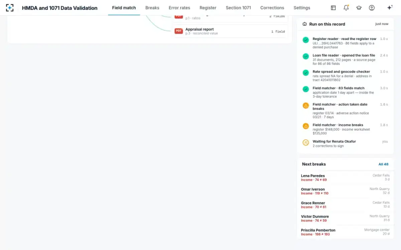
Task: Switch to the Field match tab
Action: (x=124, y=8)
